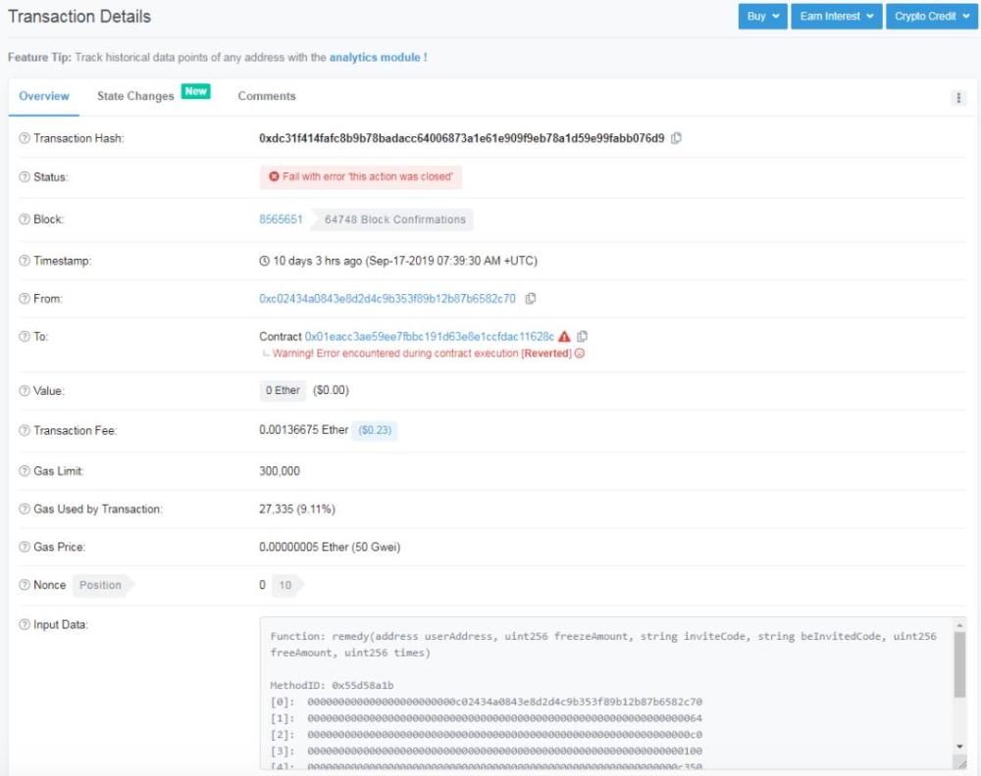The image size is (981, 776).
Task: Click the help icon next to Transaction Hash
Action: [25, 138]
